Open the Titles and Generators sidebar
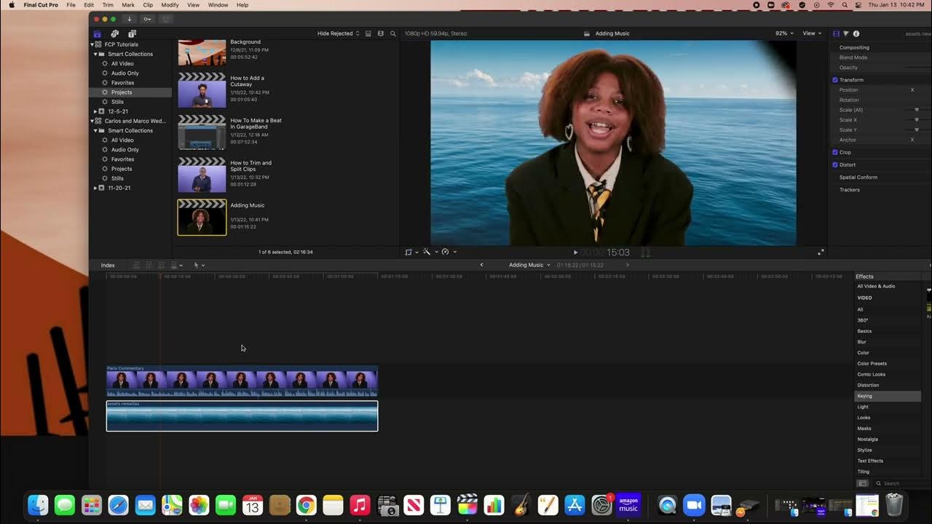Screen dimensions: 932x524 tap(132, 33)
